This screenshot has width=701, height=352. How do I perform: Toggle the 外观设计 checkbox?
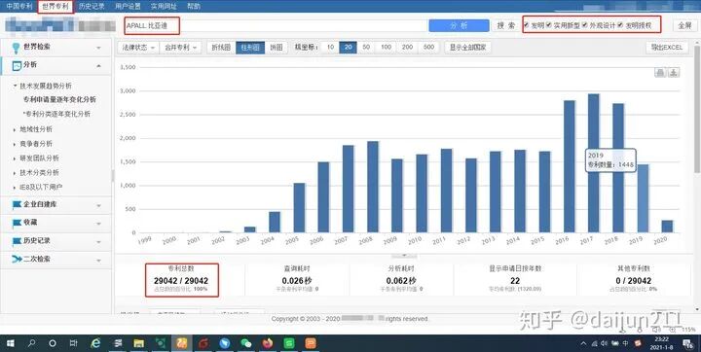(x=584, y=25)
